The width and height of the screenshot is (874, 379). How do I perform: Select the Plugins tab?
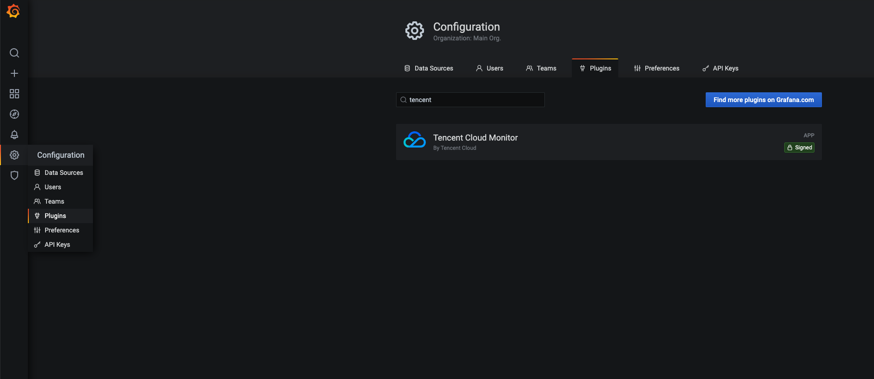pos(595,68)
